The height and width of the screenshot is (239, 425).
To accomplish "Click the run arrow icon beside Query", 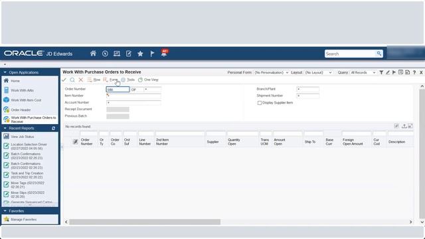I will [394, 72].
